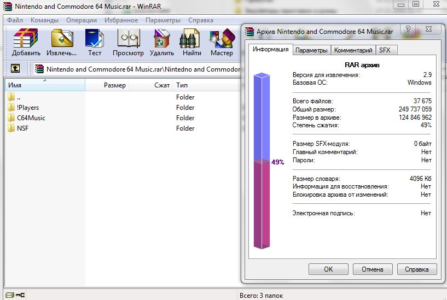Click the 'RAR архив' heading
447x300 pixels.
[x=362, y=65]
